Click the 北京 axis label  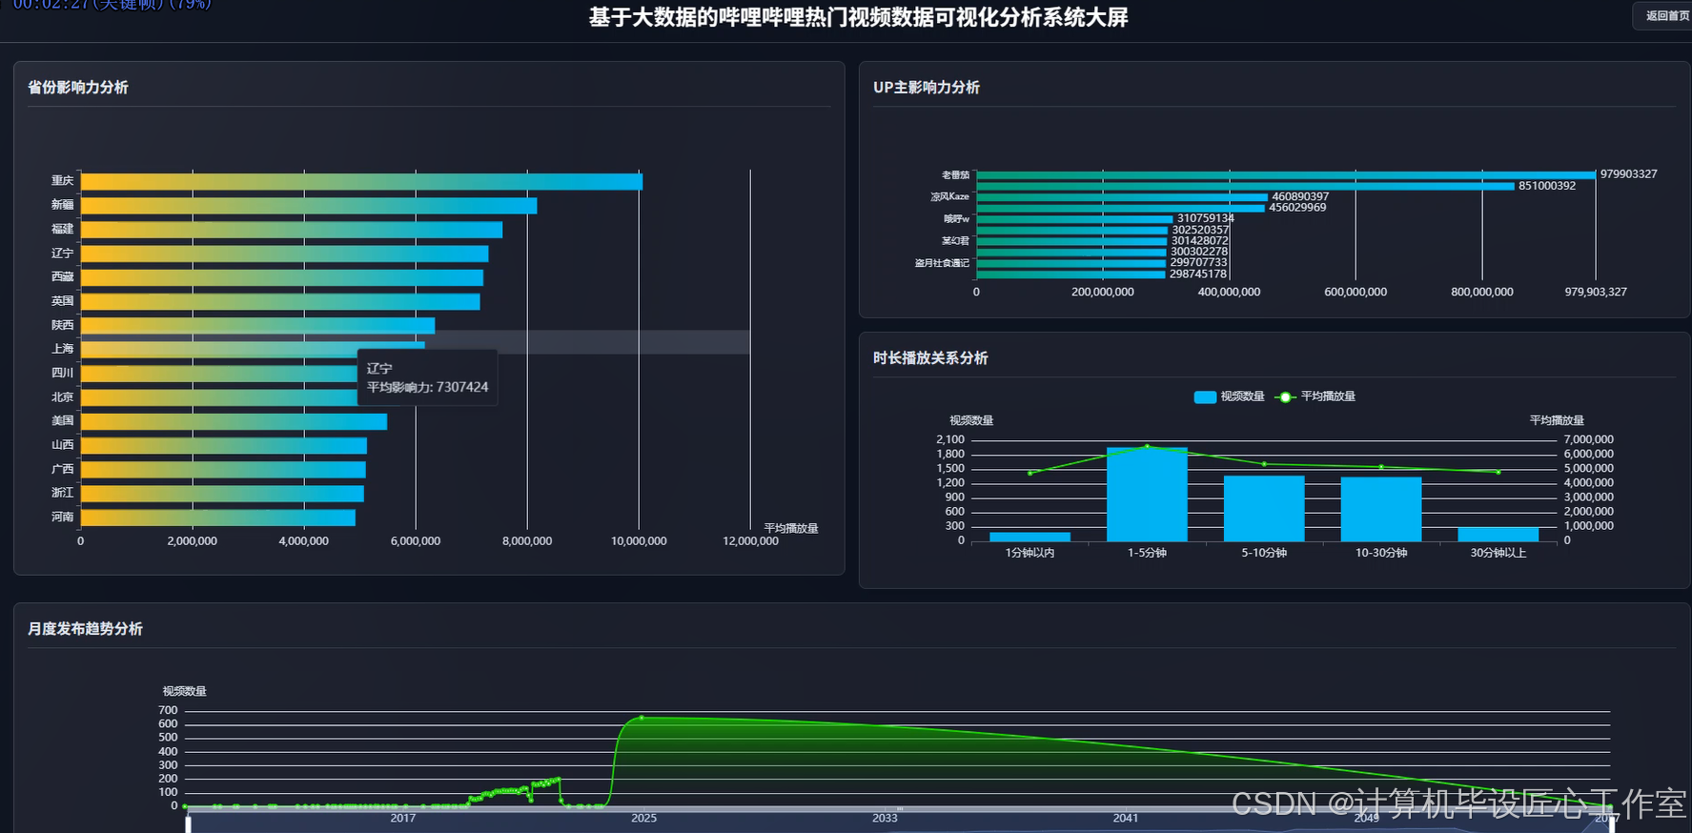62,396
